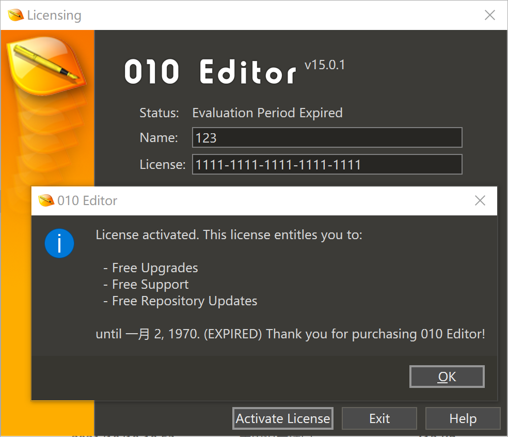This screenshot has width=508, height=437.
Task: Close the 010 Editor message dialog
Action: tap(480, 200)
